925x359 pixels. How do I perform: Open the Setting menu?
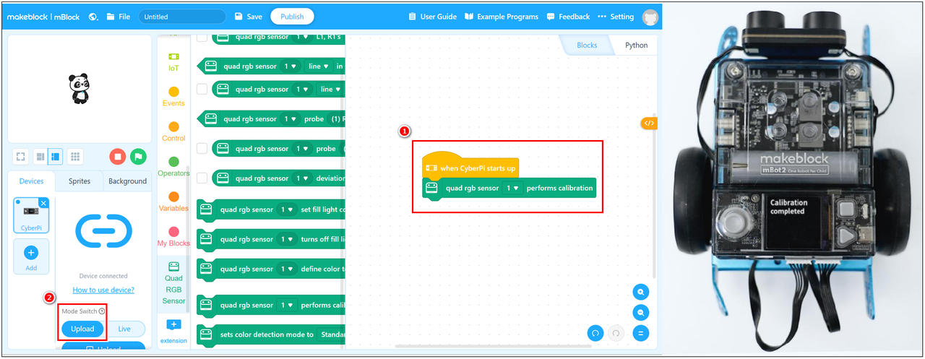617,17
